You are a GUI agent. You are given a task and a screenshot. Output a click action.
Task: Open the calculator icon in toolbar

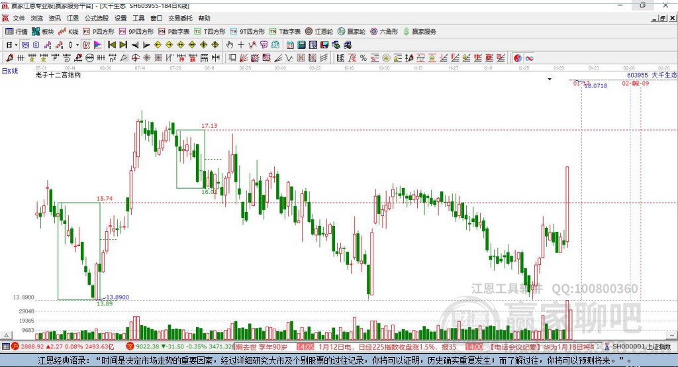click(x=301, y=45)
